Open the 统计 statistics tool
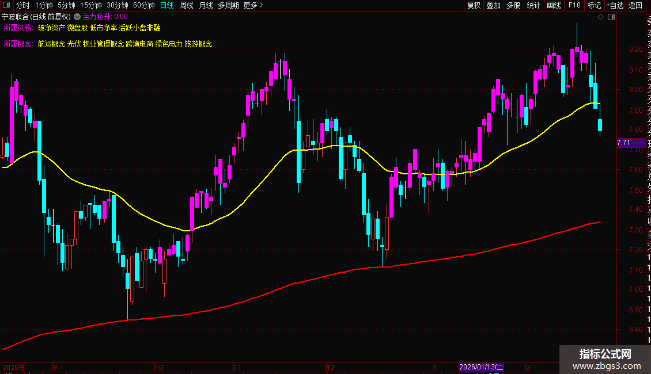Screen dimensions: 651x374 (533, 5)
